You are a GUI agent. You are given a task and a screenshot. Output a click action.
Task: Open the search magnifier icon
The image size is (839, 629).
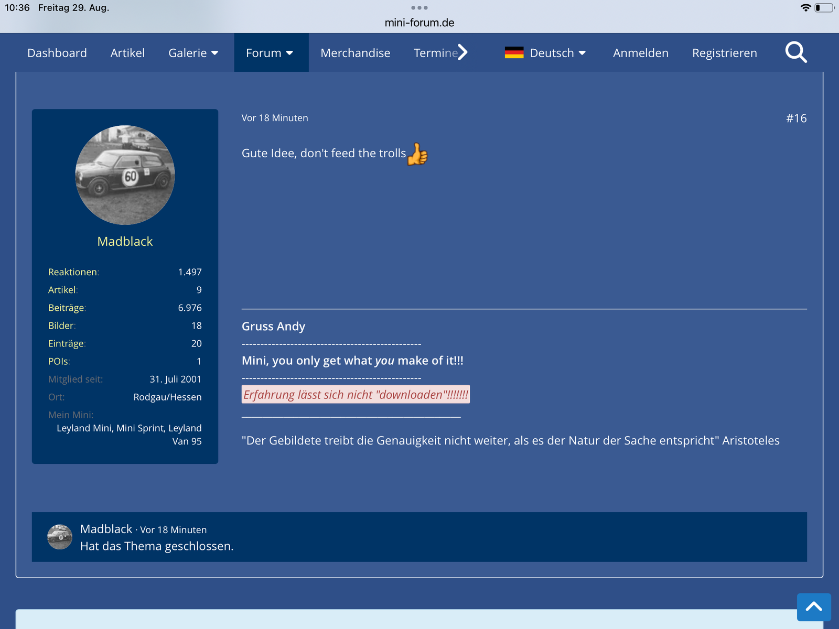click(795, 52)
